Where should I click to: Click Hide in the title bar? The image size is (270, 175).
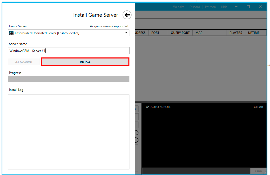(x=224, y=7)
